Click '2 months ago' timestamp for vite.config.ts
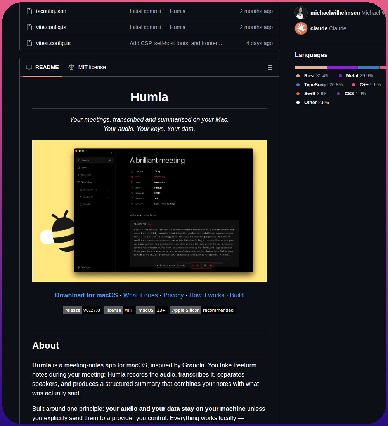388x426 pixels. tap(256, 27)
